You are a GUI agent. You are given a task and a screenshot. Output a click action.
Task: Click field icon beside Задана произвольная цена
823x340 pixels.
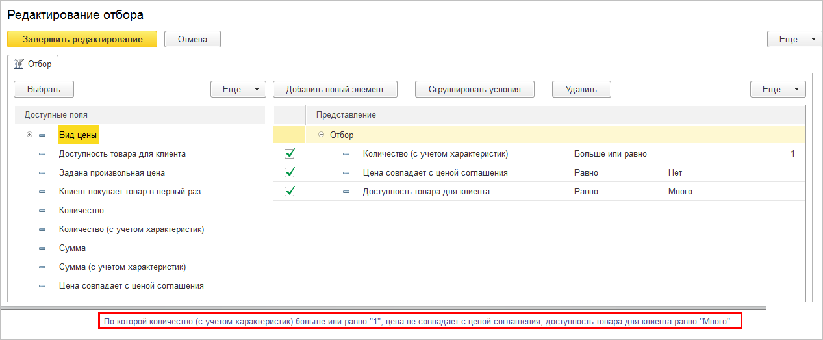coord(43,173)
